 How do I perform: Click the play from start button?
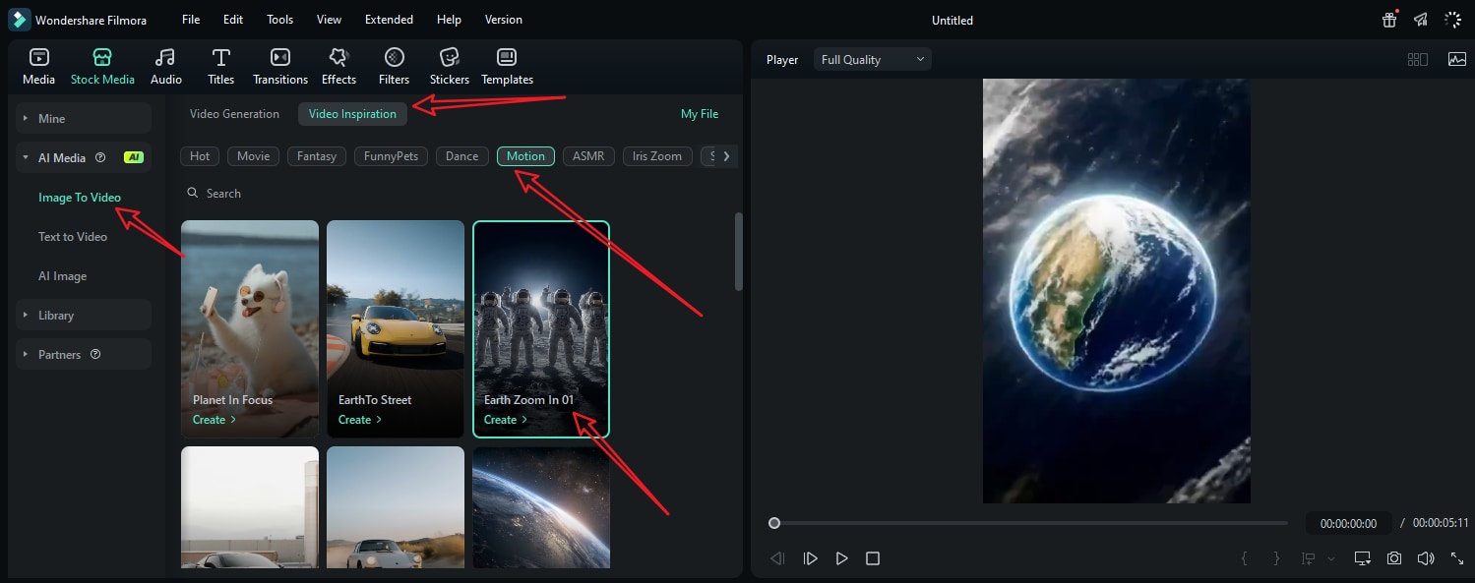810,558
